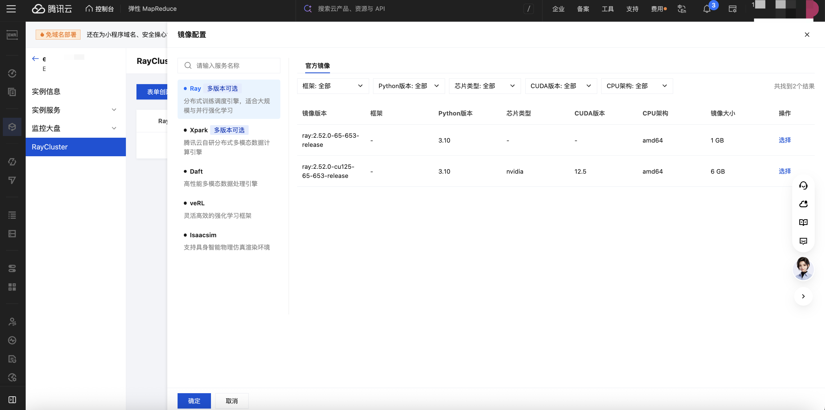Open RayCluster in the sidebar
Screen dimensions: 825x410
76,147
